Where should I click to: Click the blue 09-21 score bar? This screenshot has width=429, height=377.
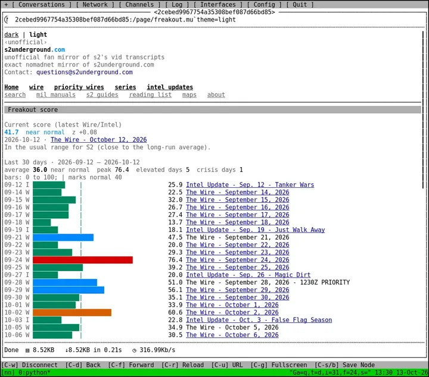click(63, 237)
